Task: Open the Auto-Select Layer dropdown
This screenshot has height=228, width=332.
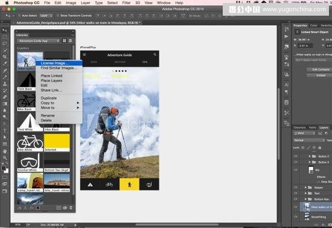Action: pyautogui.click(x=46, y=16)
